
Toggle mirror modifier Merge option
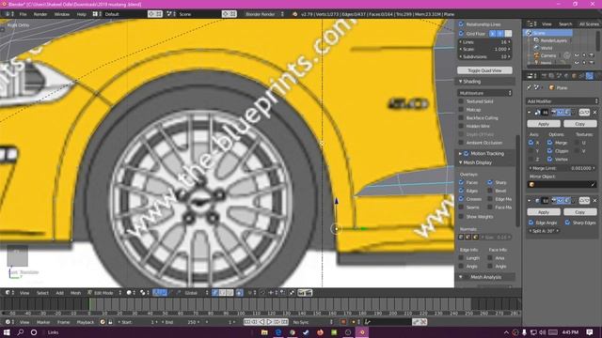point(549,143)
